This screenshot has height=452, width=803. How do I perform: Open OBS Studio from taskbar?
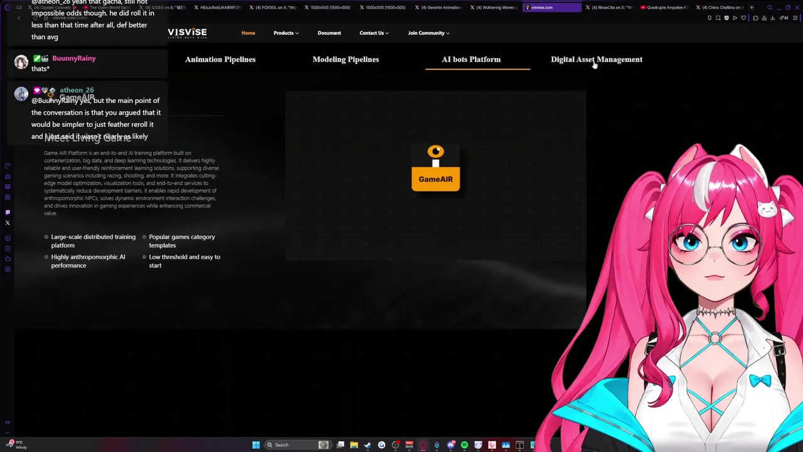pos(395,444)
